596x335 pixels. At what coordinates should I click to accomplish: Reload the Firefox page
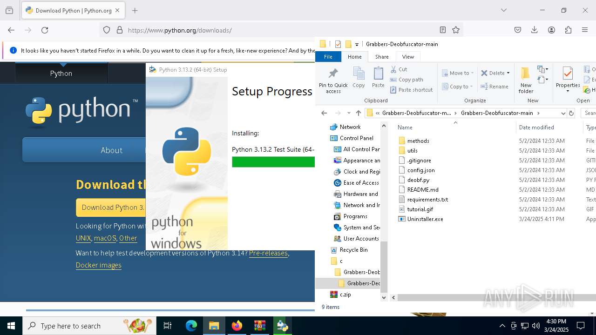(x=45, y=30)
